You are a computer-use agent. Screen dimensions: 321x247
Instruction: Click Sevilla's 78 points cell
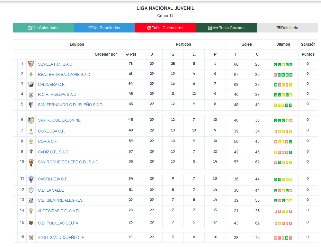130,64
